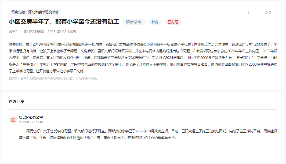Click the username 公***
Viewport: 286px width, 164px height.
tap(13, 32)
